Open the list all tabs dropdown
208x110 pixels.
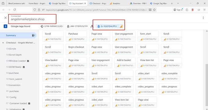[178, 3]
